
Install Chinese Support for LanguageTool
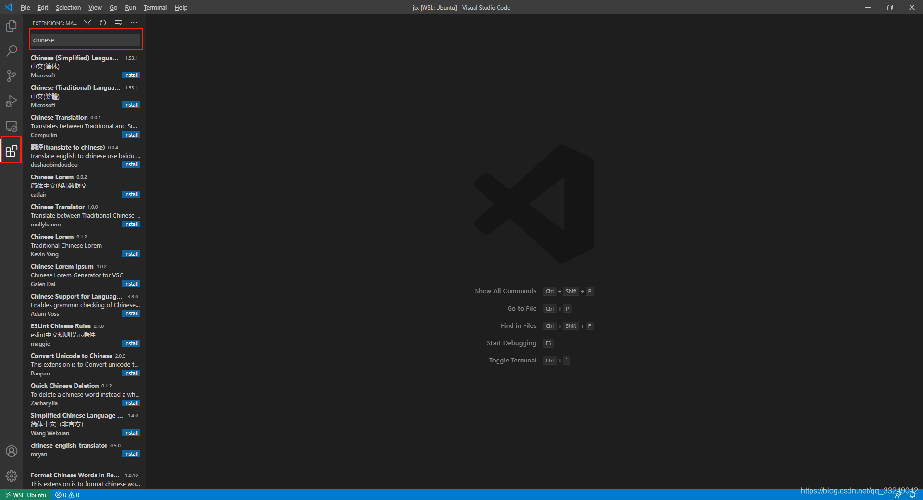pos(131,313)
